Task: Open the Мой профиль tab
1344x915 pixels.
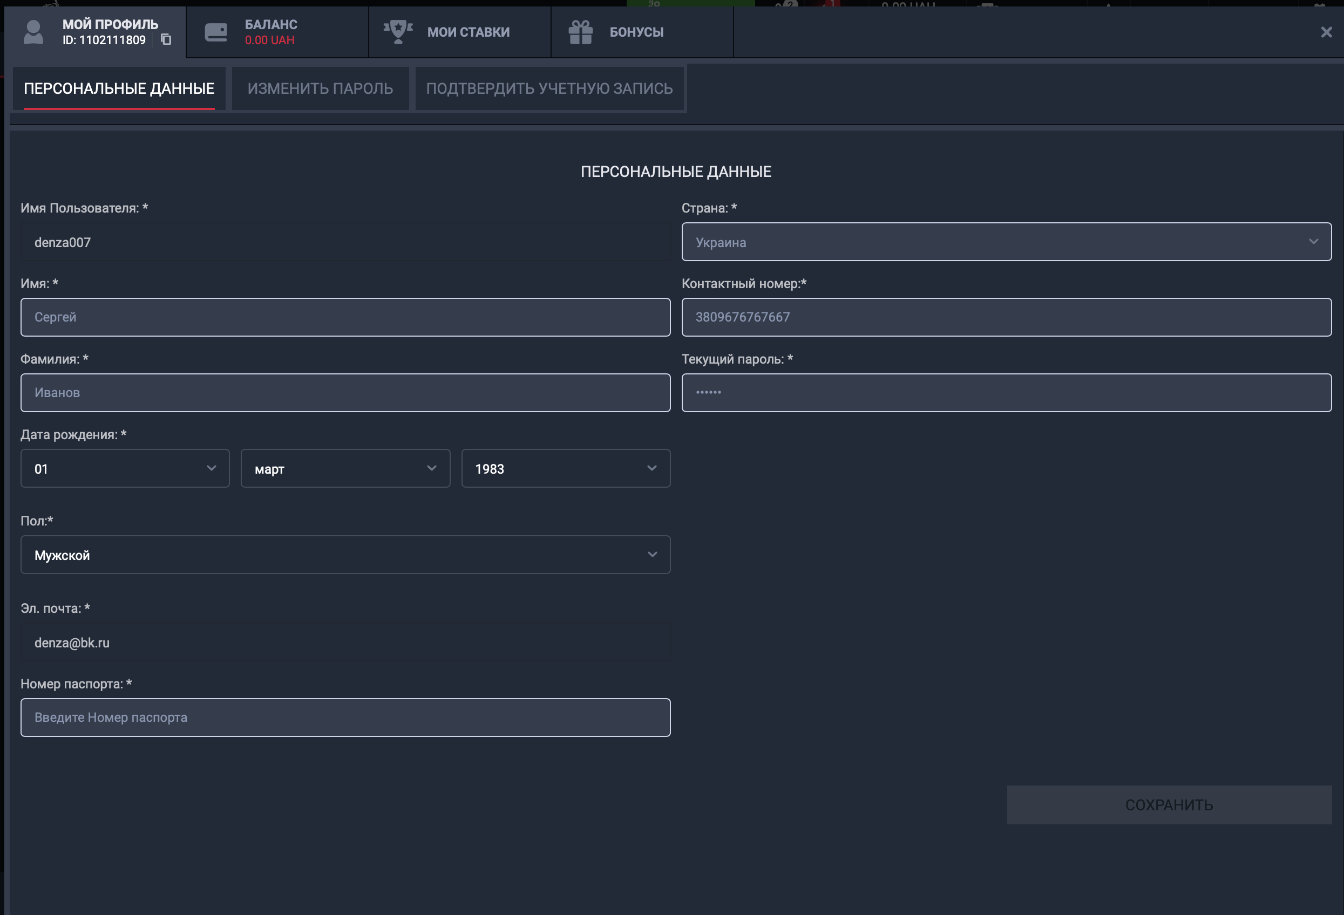Action: pos(96,32)
